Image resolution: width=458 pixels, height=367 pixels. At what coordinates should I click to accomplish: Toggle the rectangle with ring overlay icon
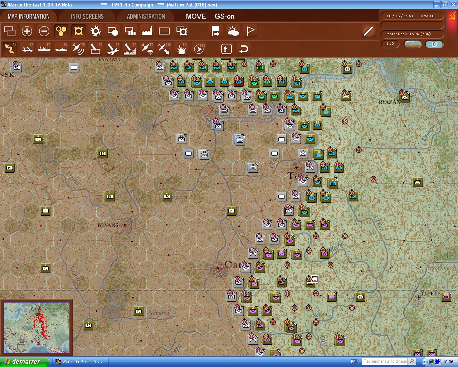(x=182, y=31)
